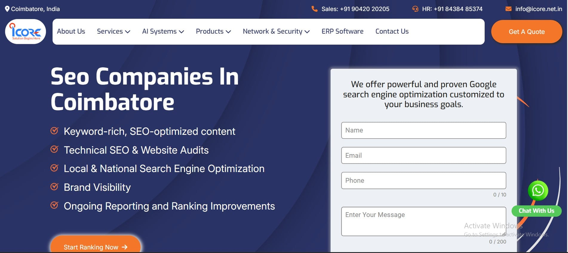Click the Technical SEO & Website Audits text
This screenshot has width=568, height=253.
tap(136, 150)
